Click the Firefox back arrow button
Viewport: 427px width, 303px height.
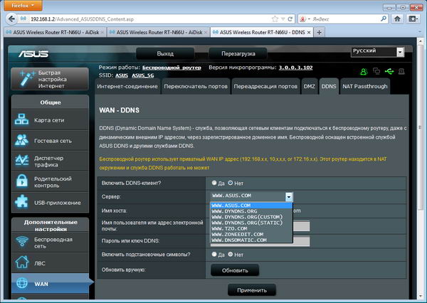pyautogui.click(x=11, y=19)
